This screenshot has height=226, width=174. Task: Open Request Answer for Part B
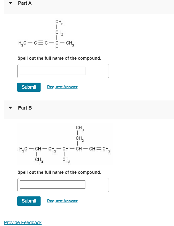62,201
